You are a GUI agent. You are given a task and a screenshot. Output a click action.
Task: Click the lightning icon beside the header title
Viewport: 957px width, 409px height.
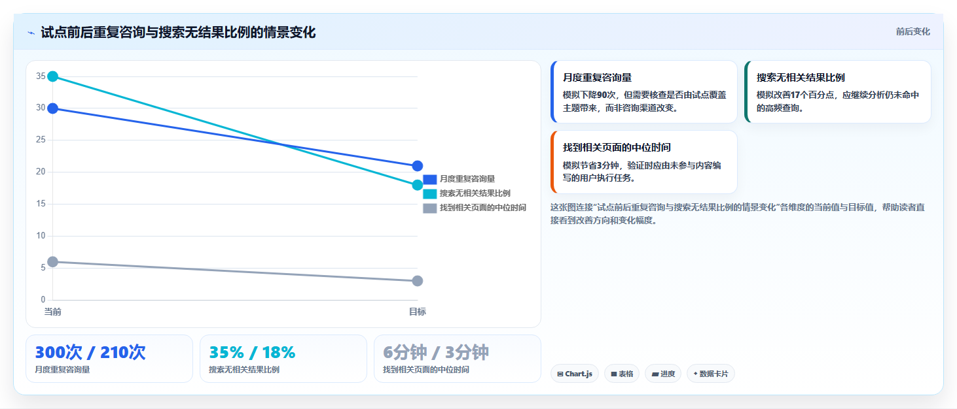point(31,33)
